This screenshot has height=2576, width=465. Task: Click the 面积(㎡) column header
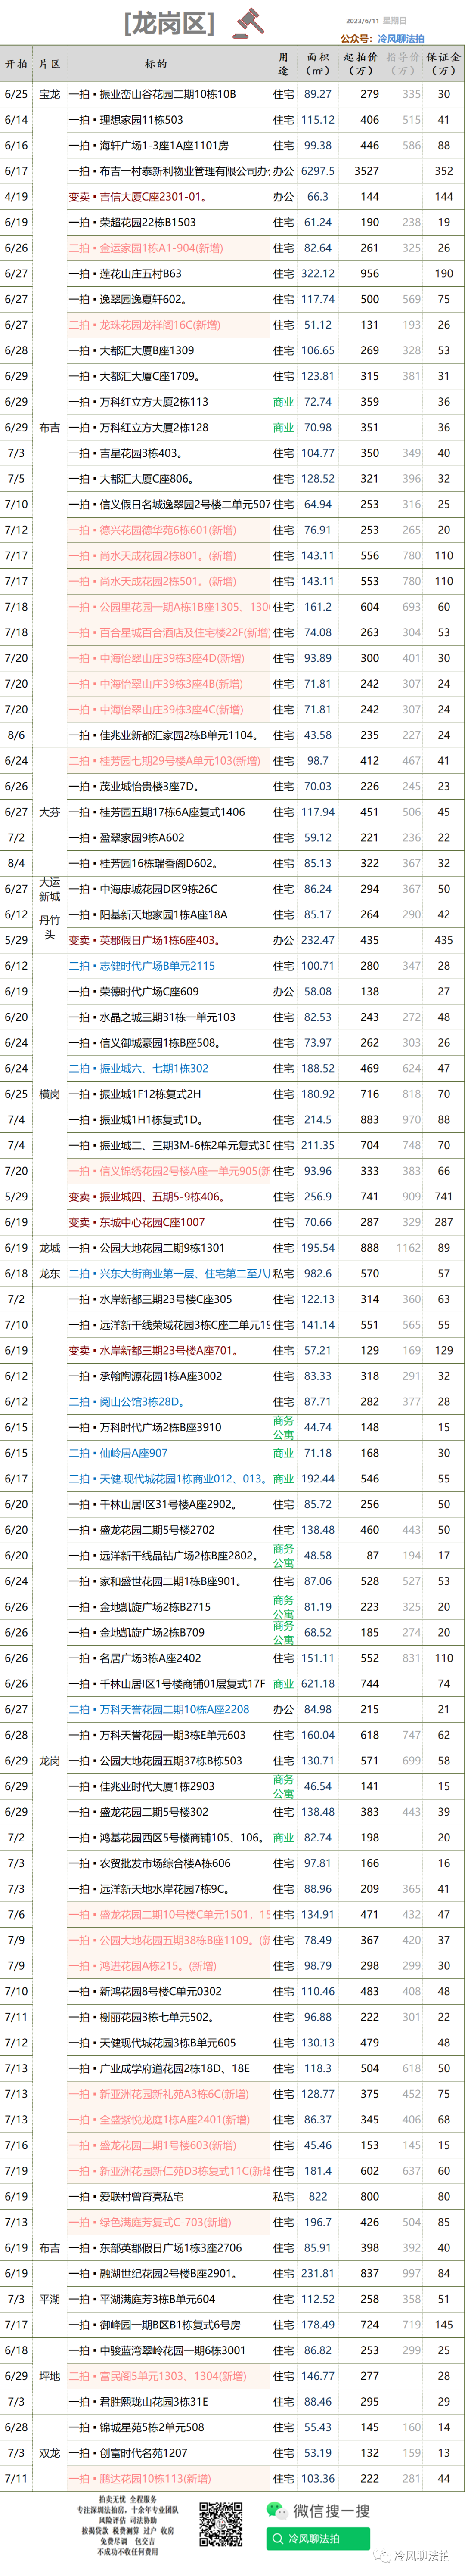[318, 64]
